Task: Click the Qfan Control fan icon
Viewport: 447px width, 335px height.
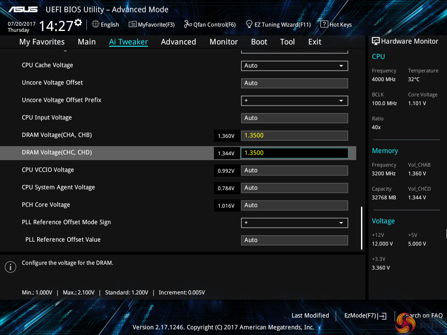Action: [188, 24]
